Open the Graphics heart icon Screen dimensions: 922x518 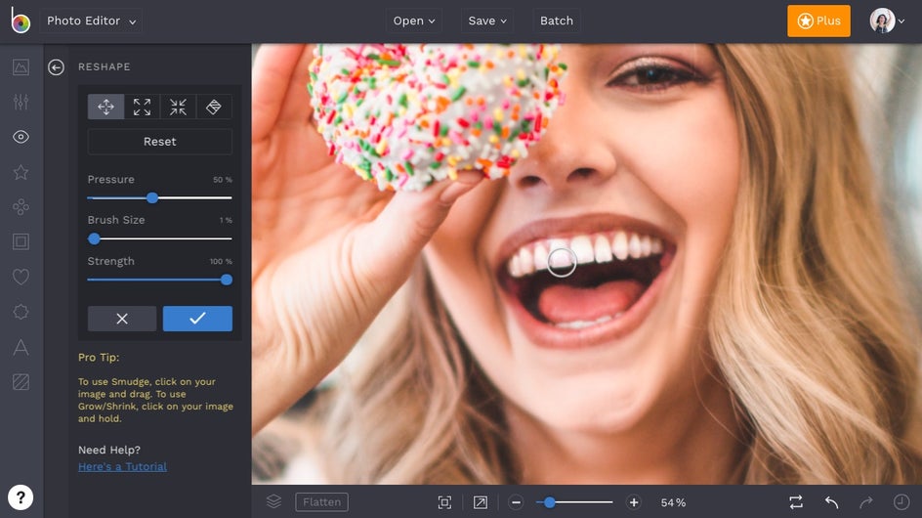[21, 277]
